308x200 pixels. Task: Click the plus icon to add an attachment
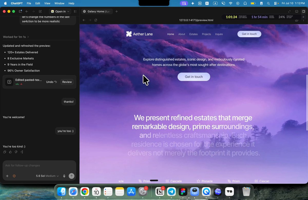7,176
